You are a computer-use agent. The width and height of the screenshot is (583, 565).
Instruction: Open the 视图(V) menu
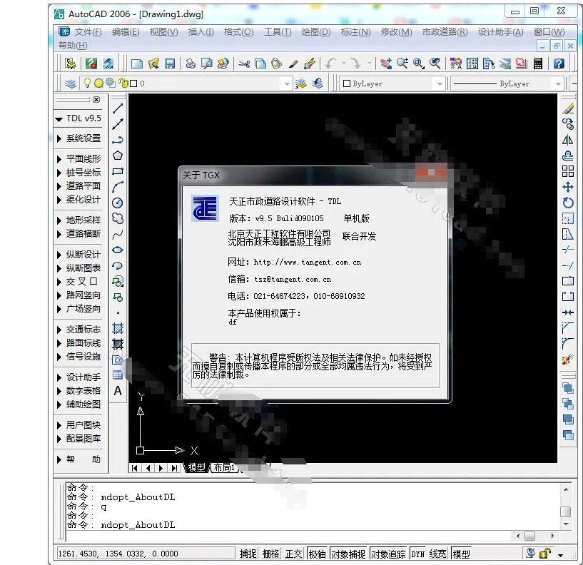click(x=163, y=32)
